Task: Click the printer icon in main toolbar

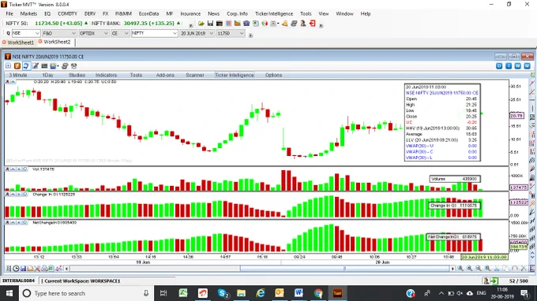Action: tap(294, 24)
